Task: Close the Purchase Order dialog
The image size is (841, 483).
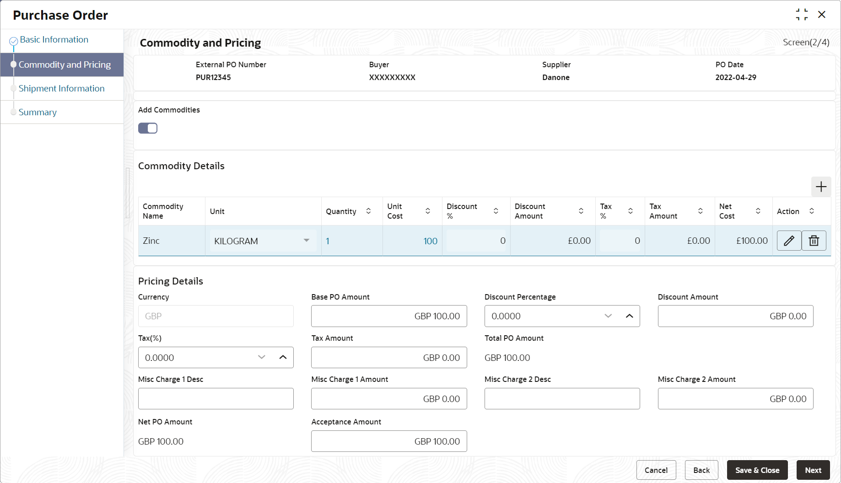Action: (x=822, y=15)
